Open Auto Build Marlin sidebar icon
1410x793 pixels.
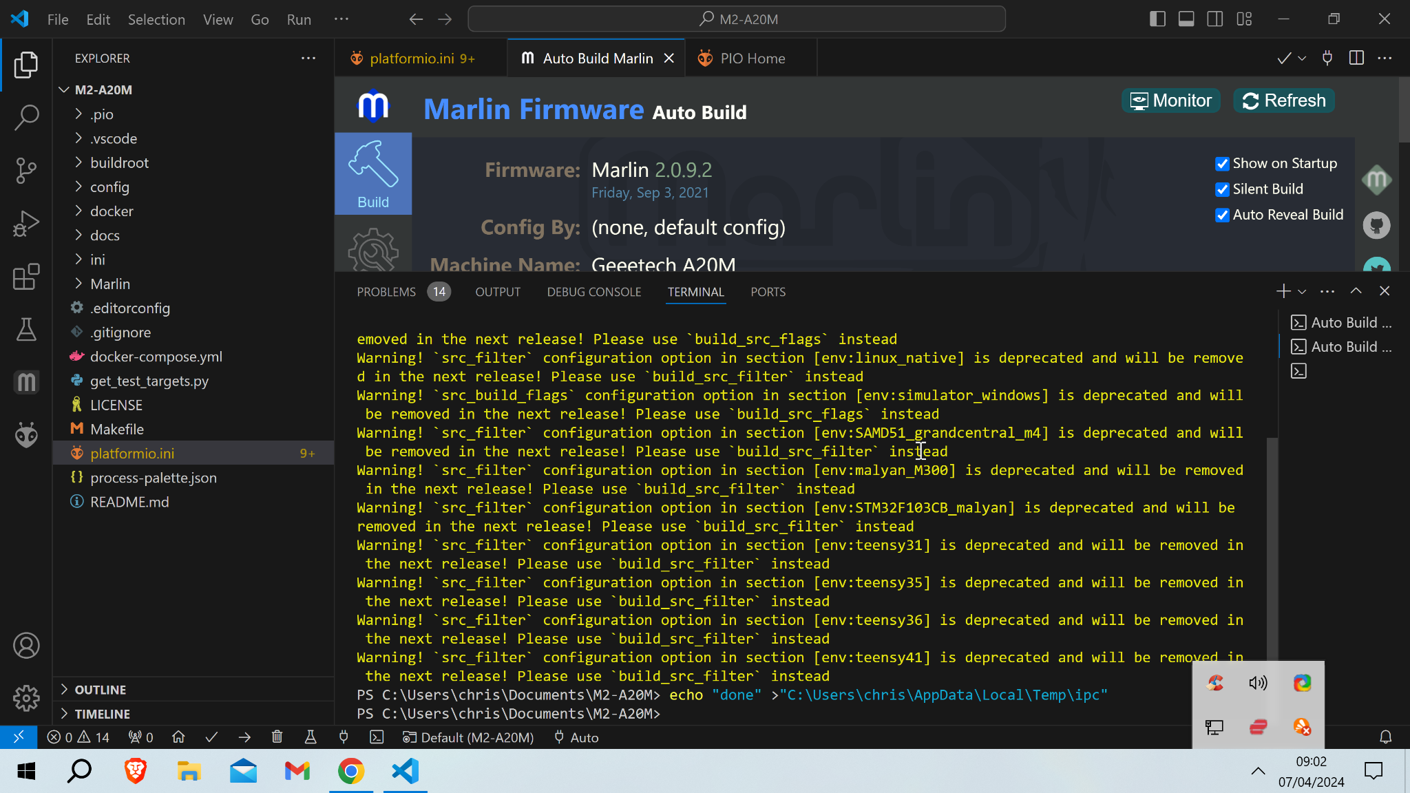coord(26,382)
